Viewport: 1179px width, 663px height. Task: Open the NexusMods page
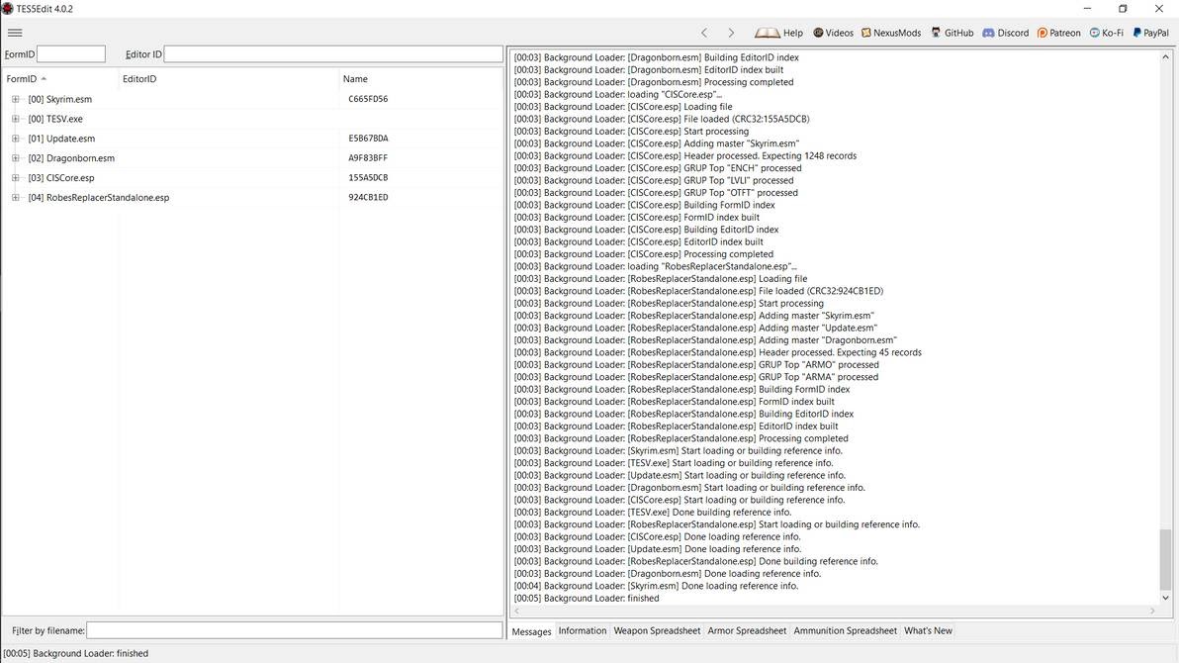pos(892,32)
